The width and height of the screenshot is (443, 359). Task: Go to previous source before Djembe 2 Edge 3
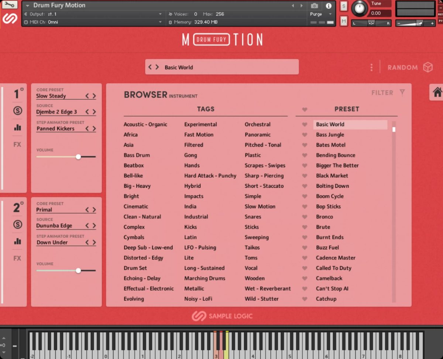point(87,112)
